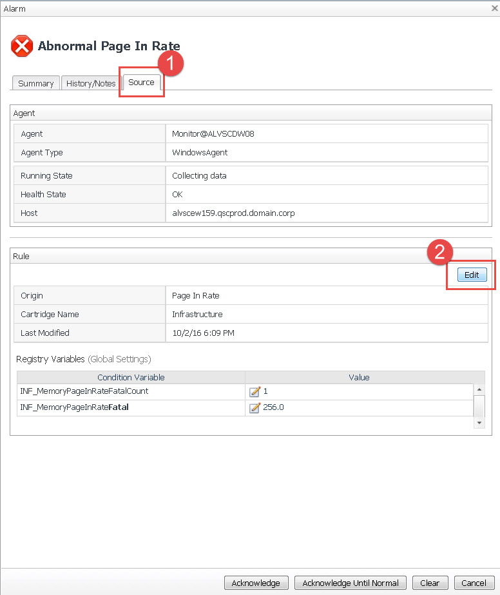Screen dimensions: 500x595
Task: Click the Condition Variable column header
Action: tap(131, 377)
